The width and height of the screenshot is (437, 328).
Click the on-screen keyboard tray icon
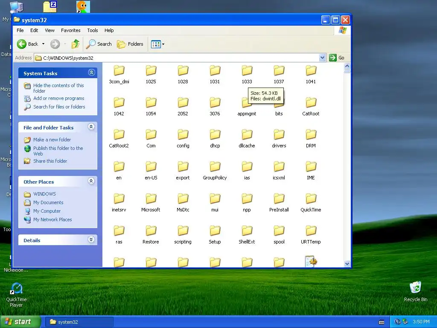(x=382, y=322)
